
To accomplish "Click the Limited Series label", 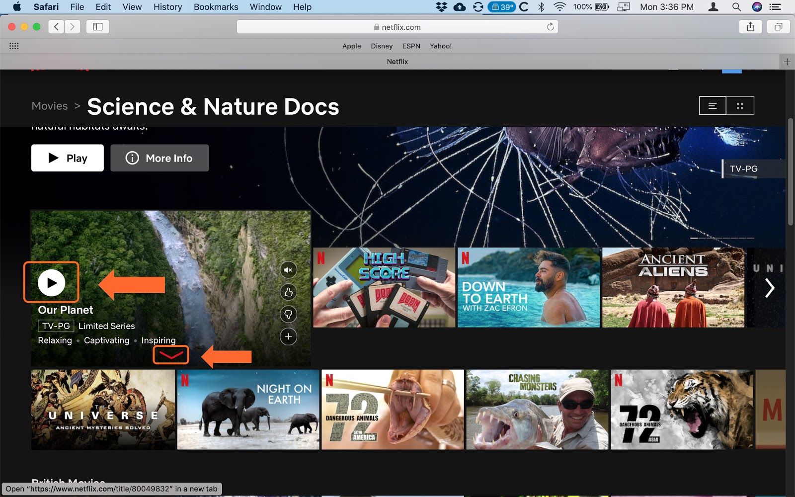I will coord(107,326).
